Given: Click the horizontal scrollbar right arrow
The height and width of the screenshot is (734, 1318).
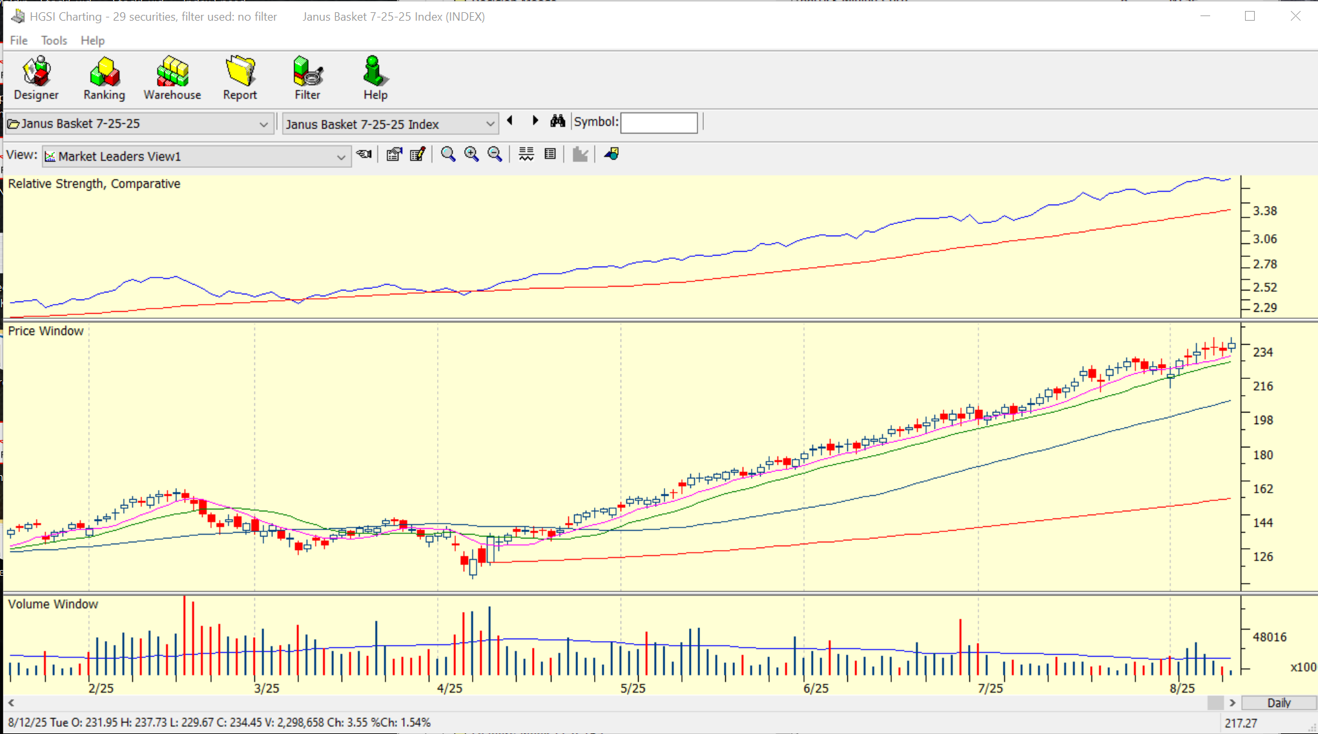Looking at the screenshot, I should pyautogui.click(x=1233, y=703).
